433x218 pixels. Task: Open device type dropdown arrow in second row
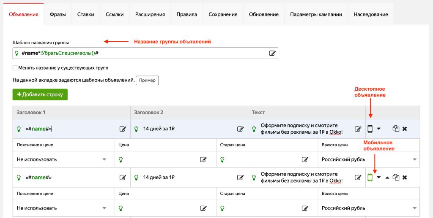coord(379,178)
